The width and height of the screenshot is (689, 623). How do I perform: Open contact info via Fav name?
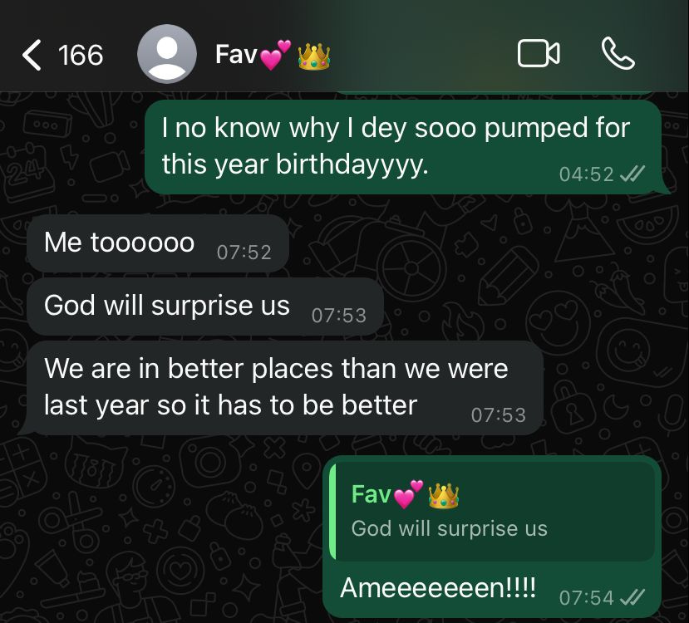(236, 55)
